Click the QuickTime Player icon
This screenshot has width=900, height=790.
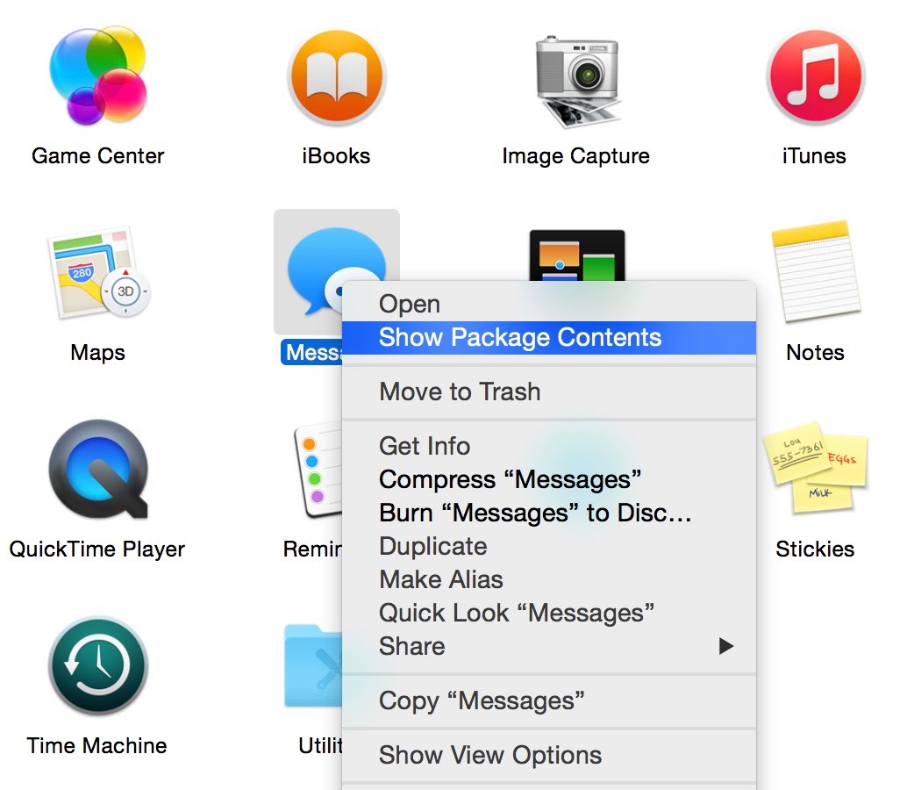97,470
